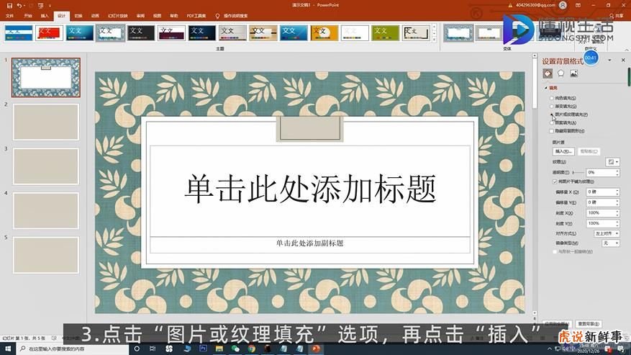Click the PowerPoint icon on the taskbar
The width and height of the screenshot is (631, 355).
coord(315,349)
